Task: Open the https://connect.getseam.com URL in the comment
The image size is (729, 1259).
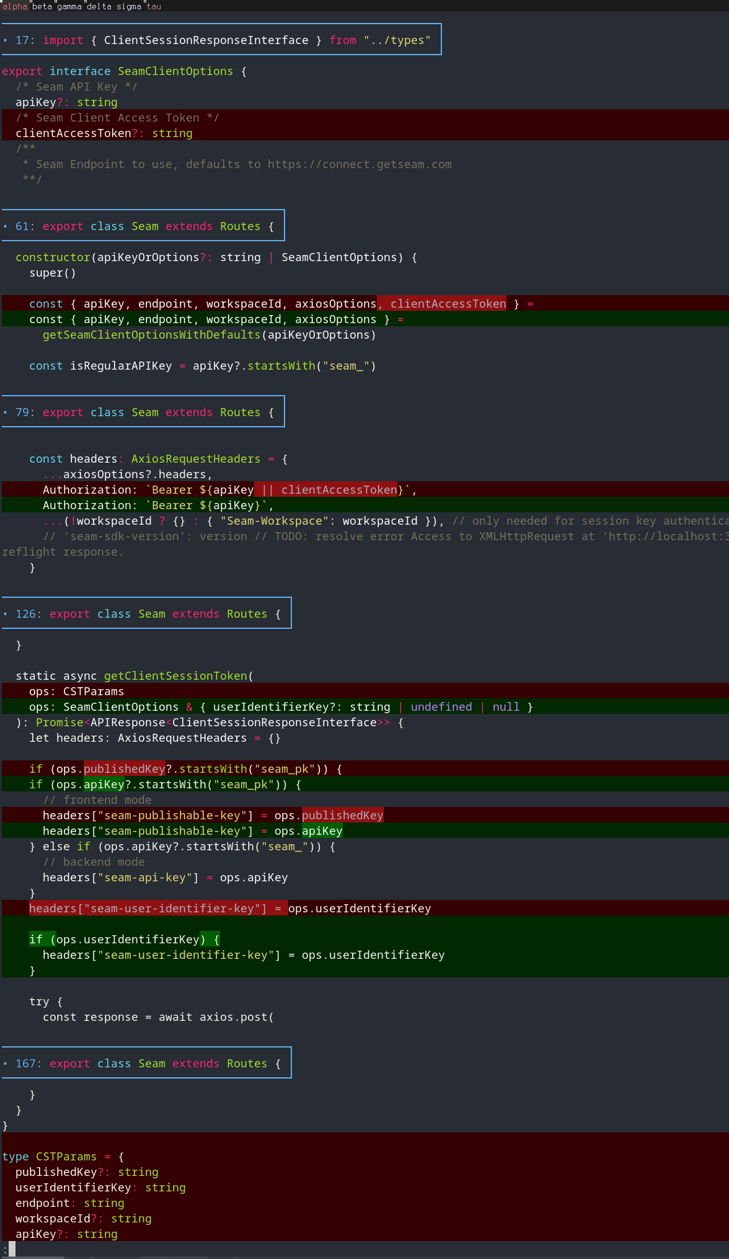Action: 360,164
